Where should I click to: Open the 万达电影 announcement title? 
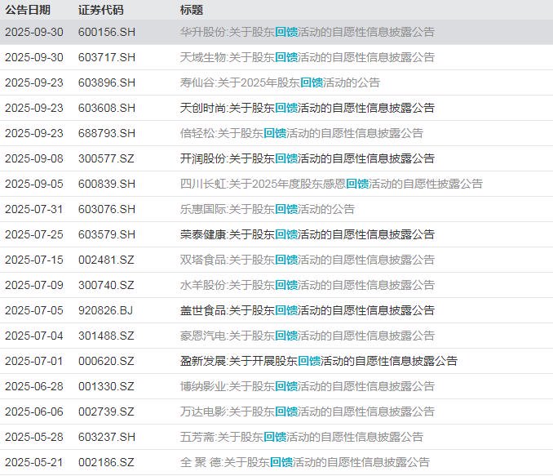(307, 411)
